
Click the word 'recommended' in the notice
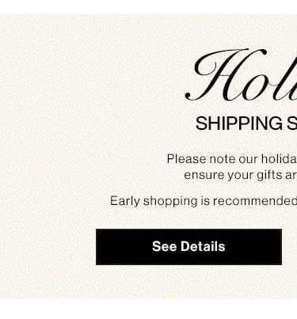coord(255,201)
